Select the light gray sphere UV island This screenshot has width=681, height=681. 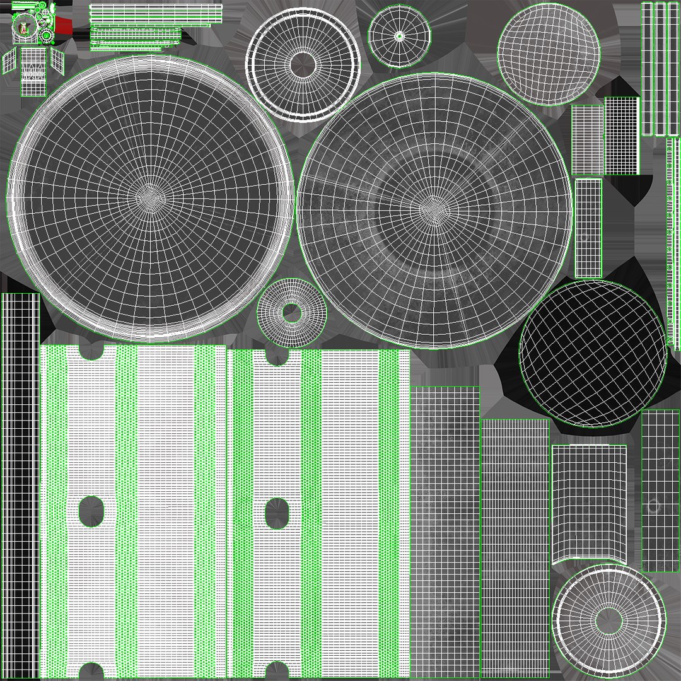tap(549, 54)
